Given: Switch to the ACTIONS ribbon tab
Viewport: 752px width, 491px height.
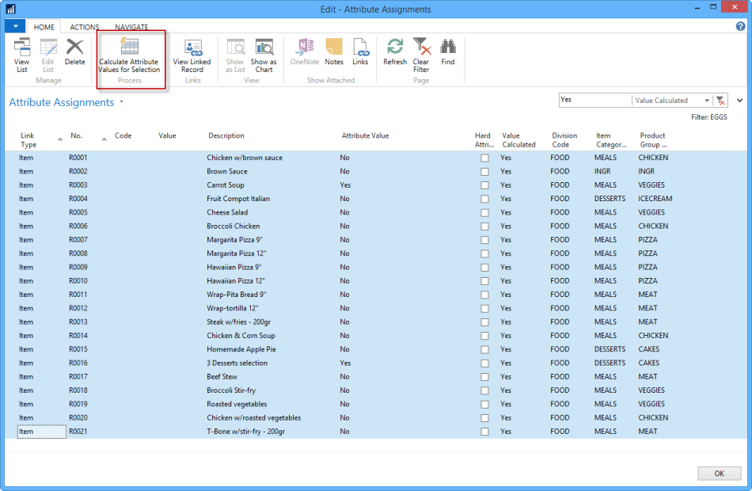Looking at the screenshot, I should [x=85, y=27].
